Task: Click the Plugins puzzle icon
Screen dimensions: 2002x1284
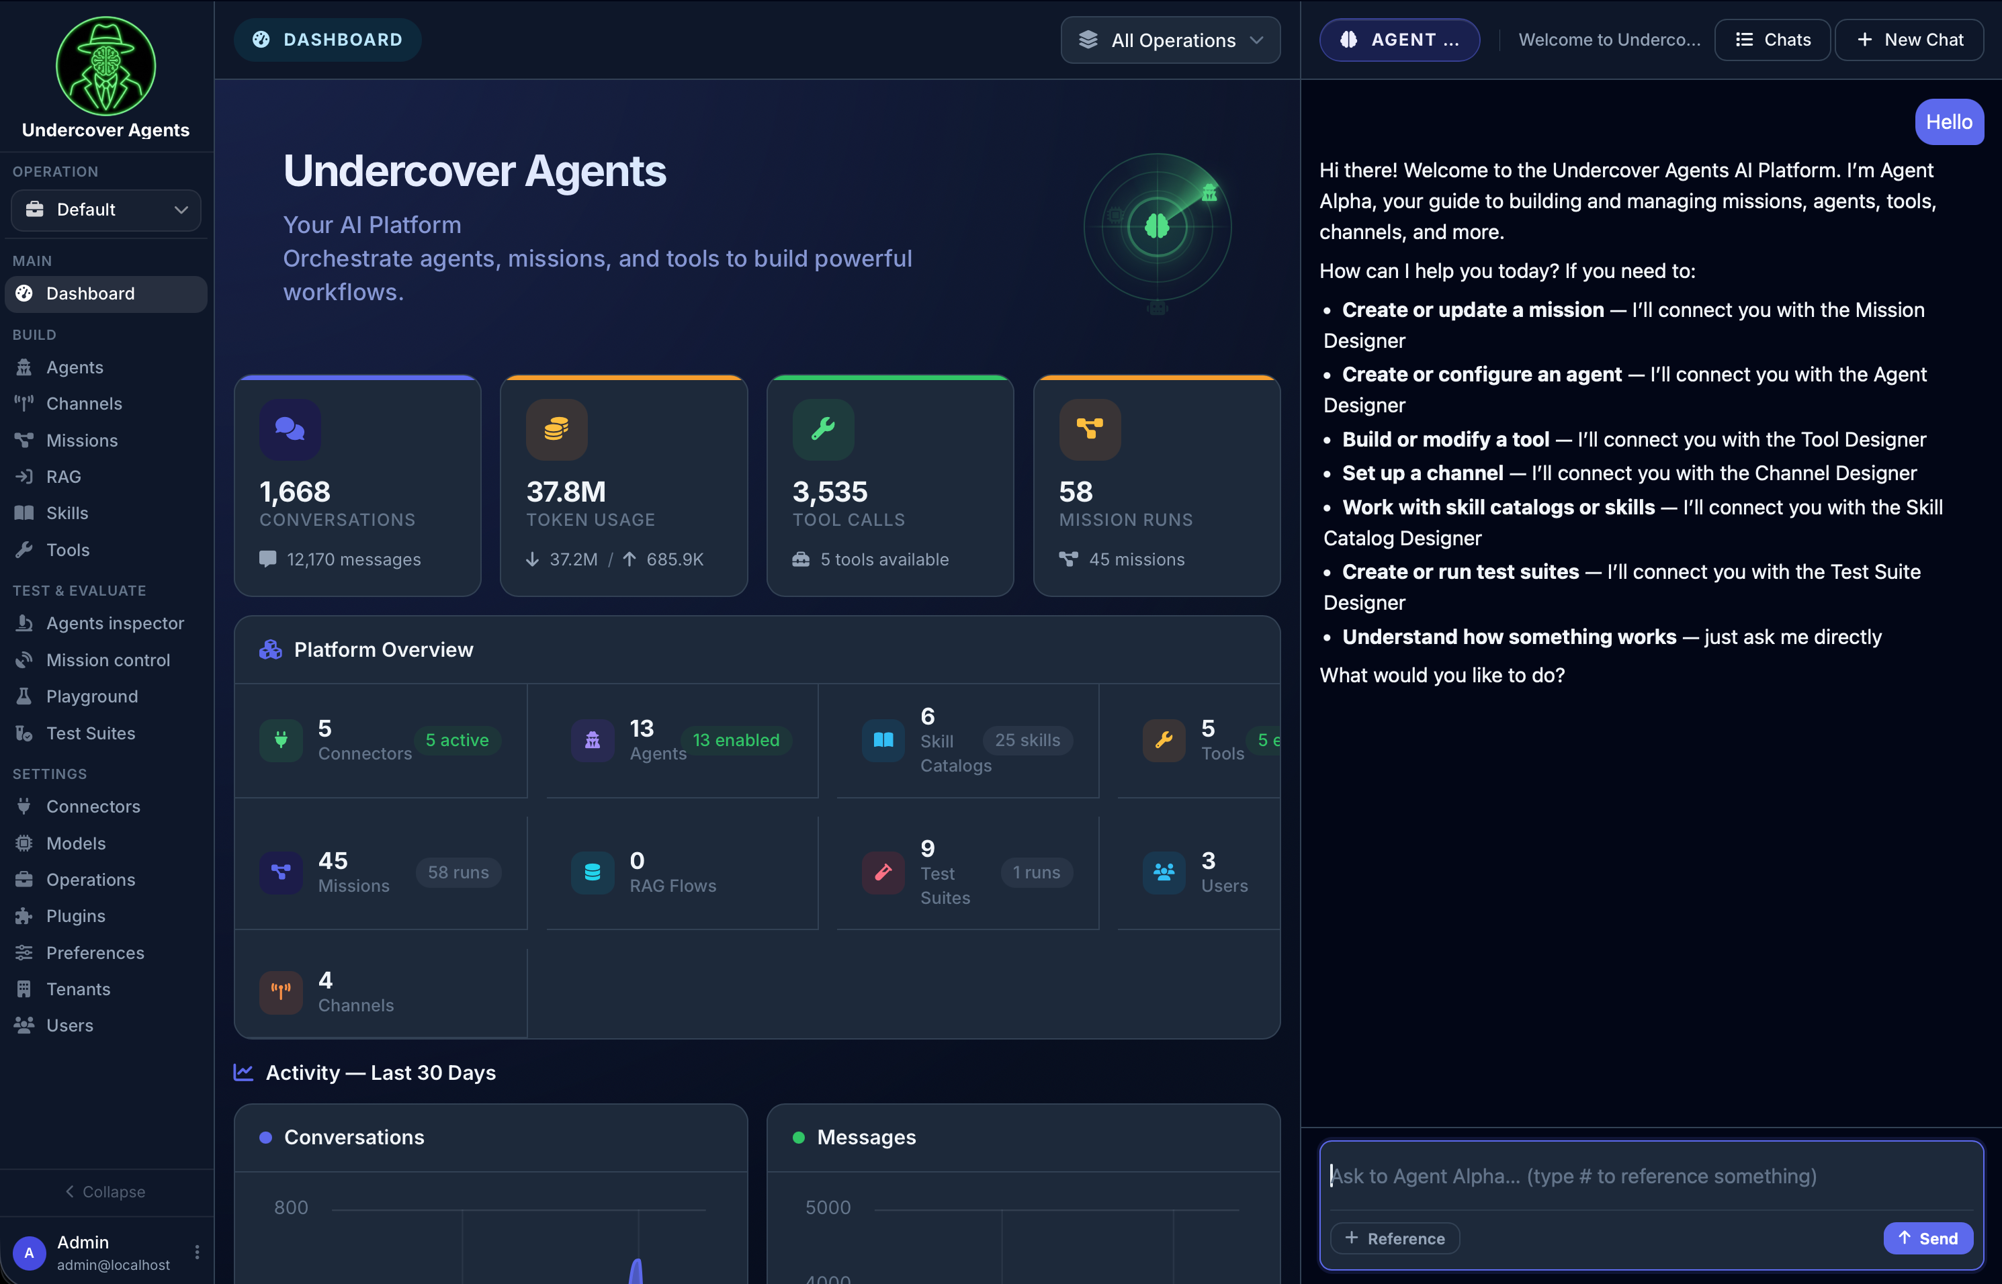Action: (24, 915)
